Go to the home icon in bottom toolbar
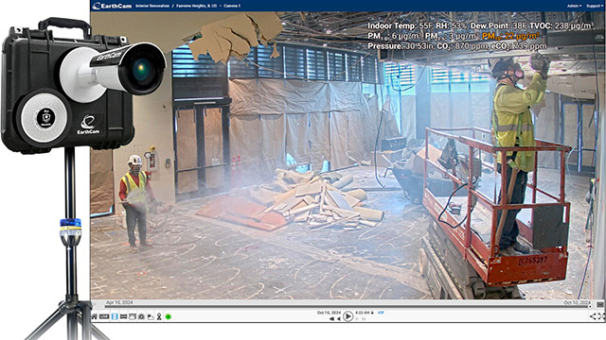The height and width of the screenshot is (340, 606). click(x=95, y=316)
